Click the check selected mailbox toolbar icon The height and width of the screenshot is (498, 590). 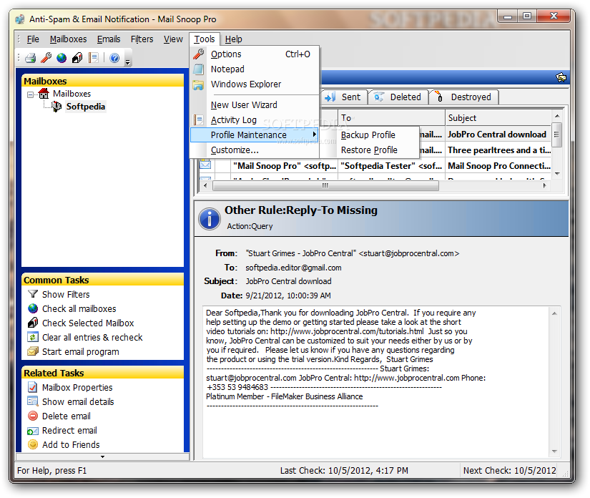coord(77,58)
